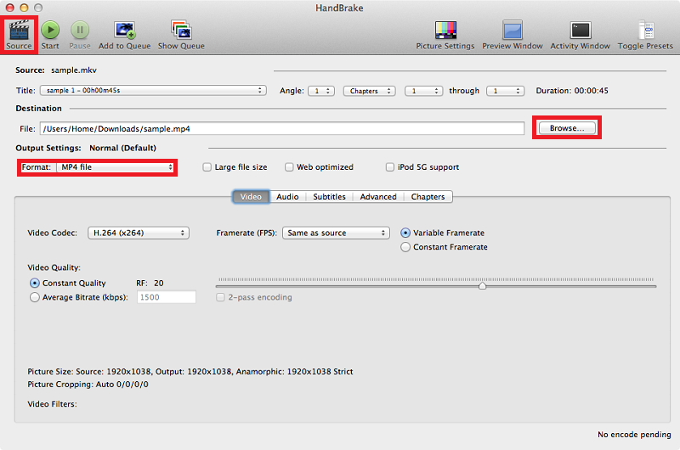Choose Constant Quality mode
680x450 pixels.
35,284
